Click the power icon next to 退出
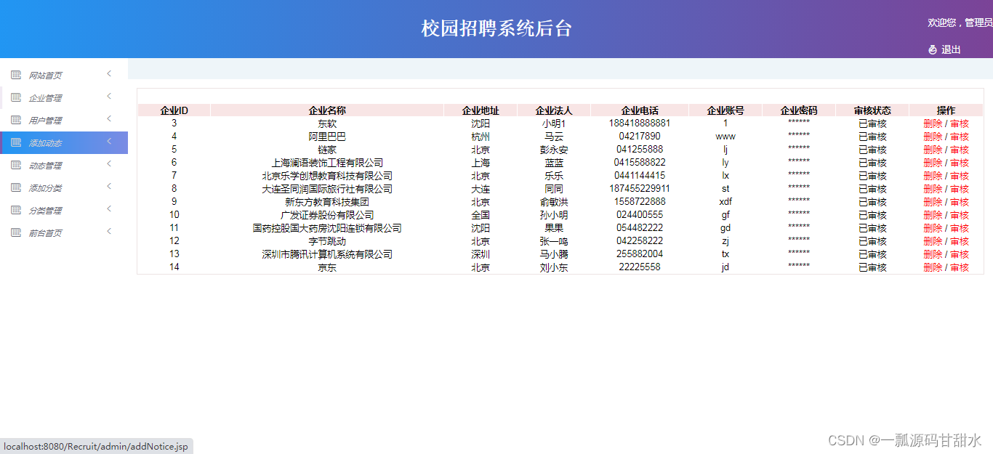The height and width of the screenshot is (454, 993). click(933, 49)
